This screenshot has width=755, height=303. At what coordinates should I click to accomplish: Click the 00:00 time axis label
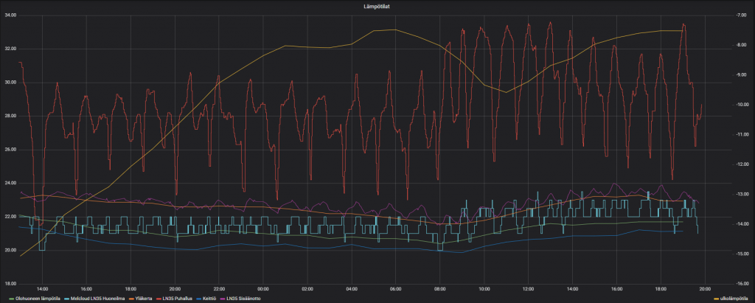[263, 289]
